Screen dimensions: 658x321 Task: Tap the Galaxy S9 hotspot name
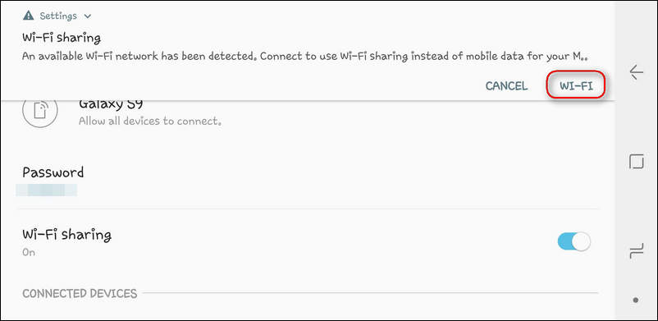pos(112,103)
